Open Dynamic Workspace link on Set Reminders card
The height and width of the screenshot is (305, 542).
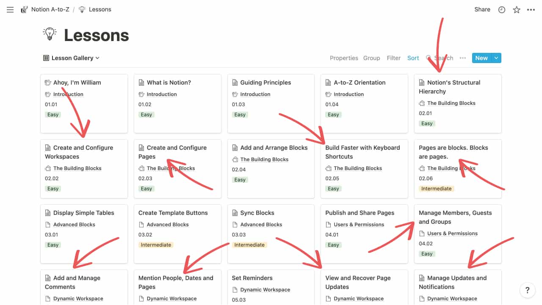tap(265, 290)
